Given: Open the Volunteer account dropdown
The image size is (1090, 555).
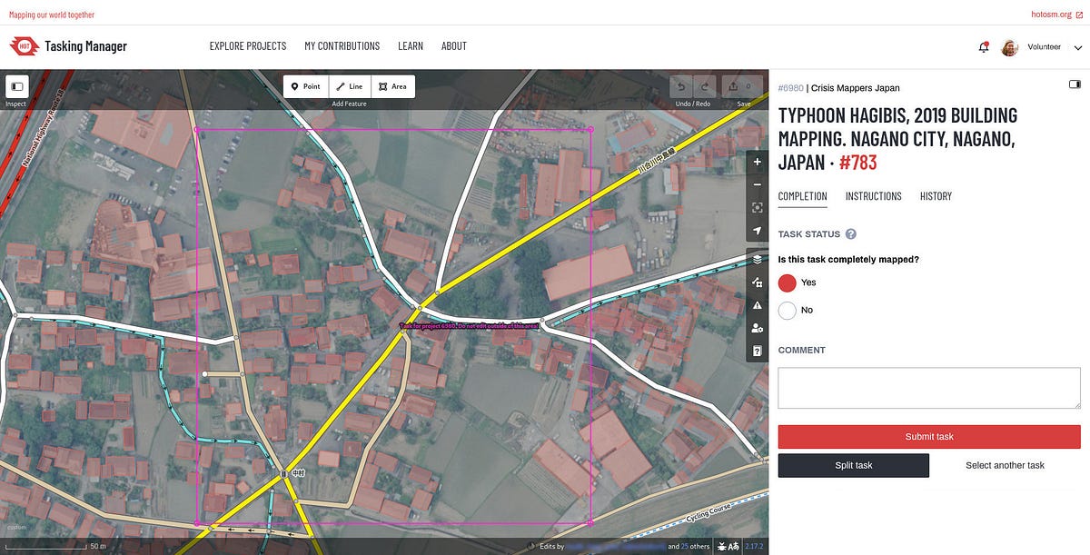Looking at the screenshot, I should click(1045, 46).
